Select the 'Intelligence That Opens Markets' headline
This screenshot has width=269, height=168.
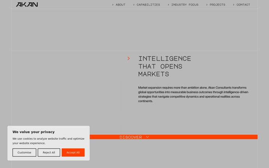[165, 66]
